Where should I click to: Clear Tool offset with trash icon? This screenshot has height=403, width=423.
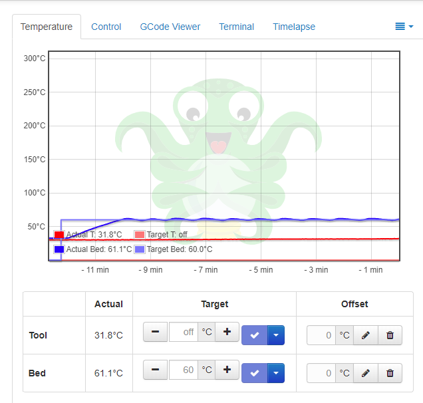[x=390, y=335]
